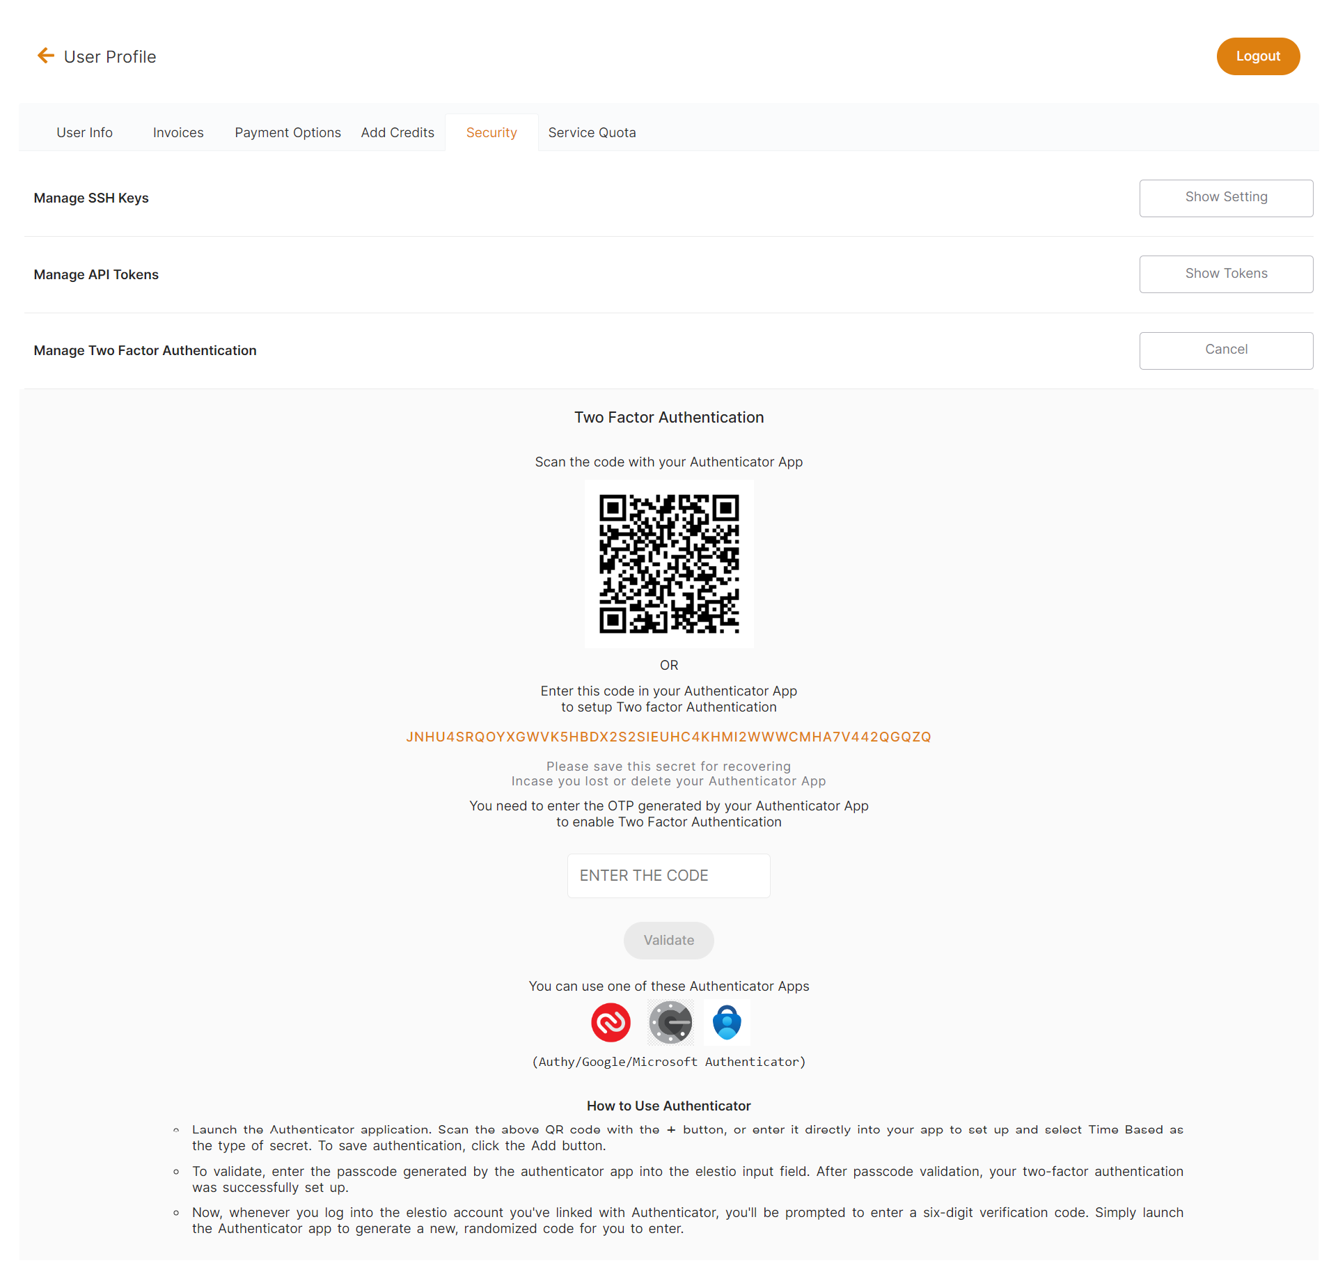
Task: Click the Authy authenticator app icon
Action: coord(609,1023)
